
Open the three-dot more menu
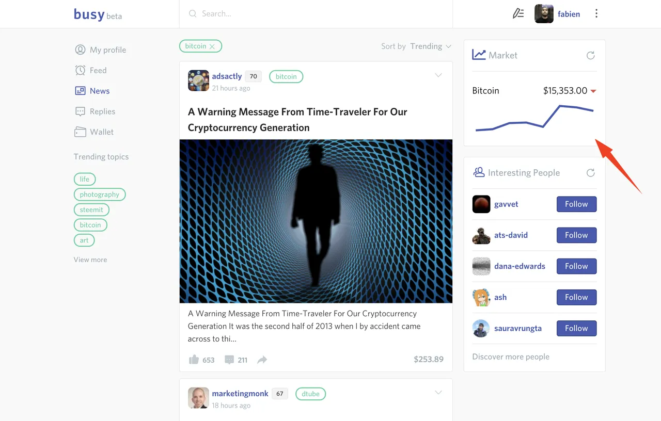(596, 14)
